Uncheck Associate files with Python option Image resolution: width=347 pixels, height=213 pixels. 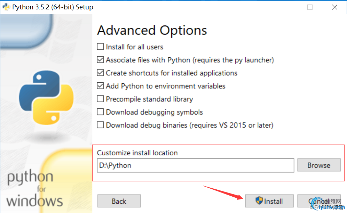(100, 60)
